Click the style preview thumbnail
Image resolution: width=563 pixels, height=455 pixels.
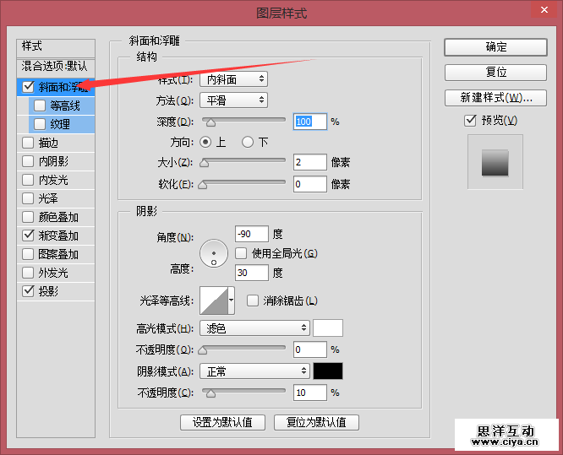[495, 162]
